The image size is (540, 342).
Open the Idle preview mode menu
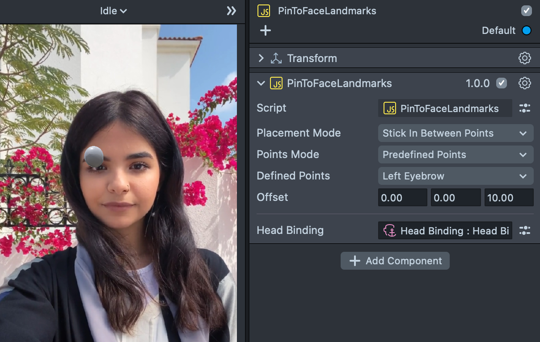113,11
